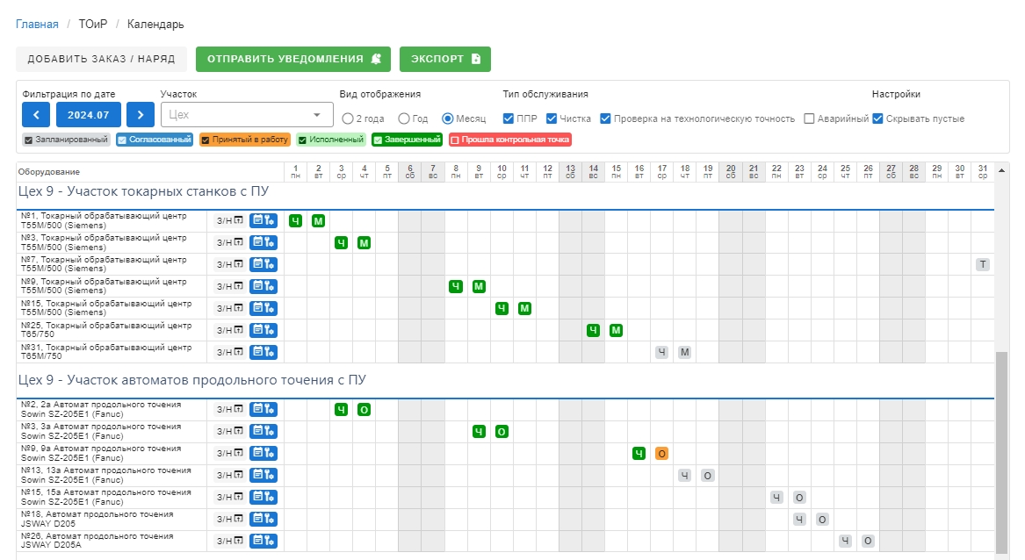Viewport: 1025px width, 560px height.
Task: Click Добавить заказ / наряд button
Action: tap(101, 59)
